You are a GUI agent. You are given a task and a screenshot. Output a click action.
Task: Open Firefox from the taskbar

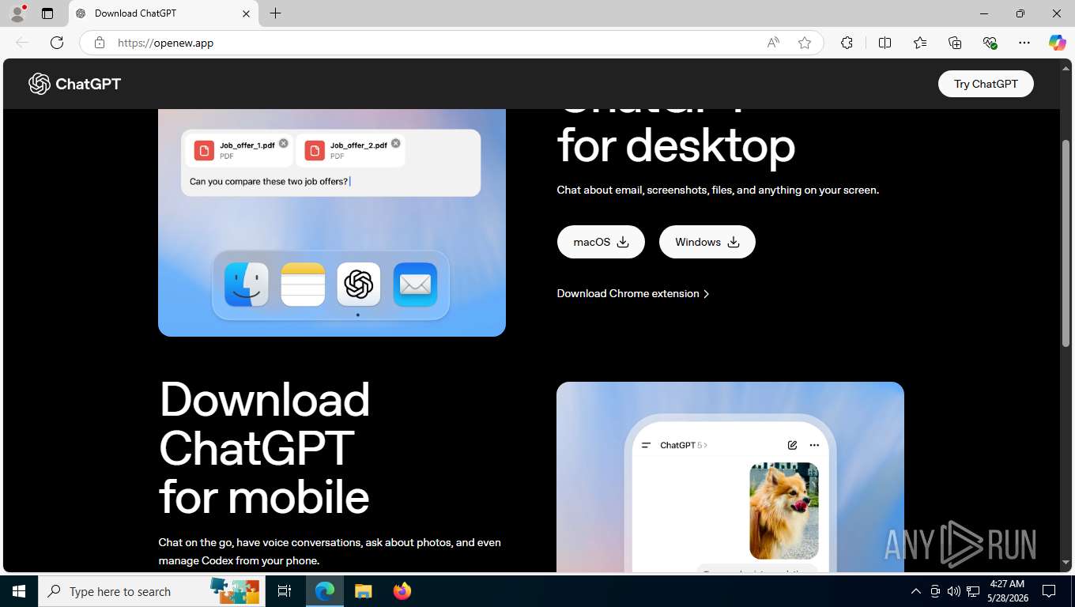[x=402, y=591]
